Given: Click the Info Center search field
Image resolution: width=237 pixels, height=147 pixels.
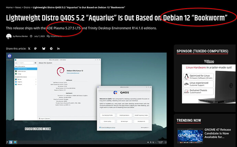Looking at the screenshot, I should [x=26, y=63].
